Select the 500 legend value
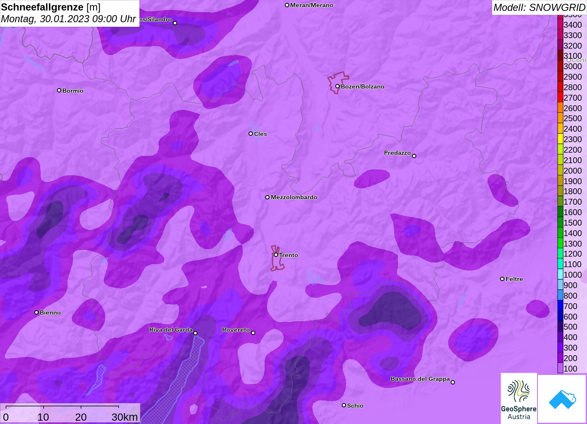 (x=570, y=327)
